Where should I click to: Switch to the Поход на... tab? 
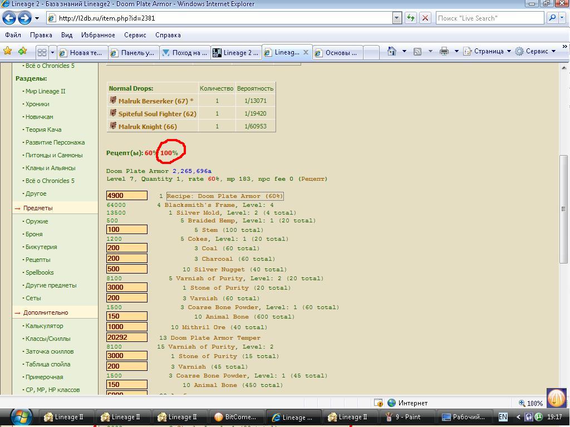[x=185, y=53]
